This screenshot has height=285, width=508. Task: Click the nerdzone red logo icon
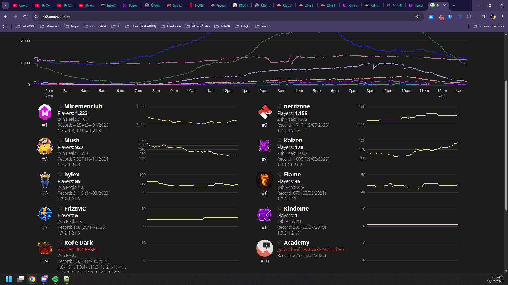[264, 112]
